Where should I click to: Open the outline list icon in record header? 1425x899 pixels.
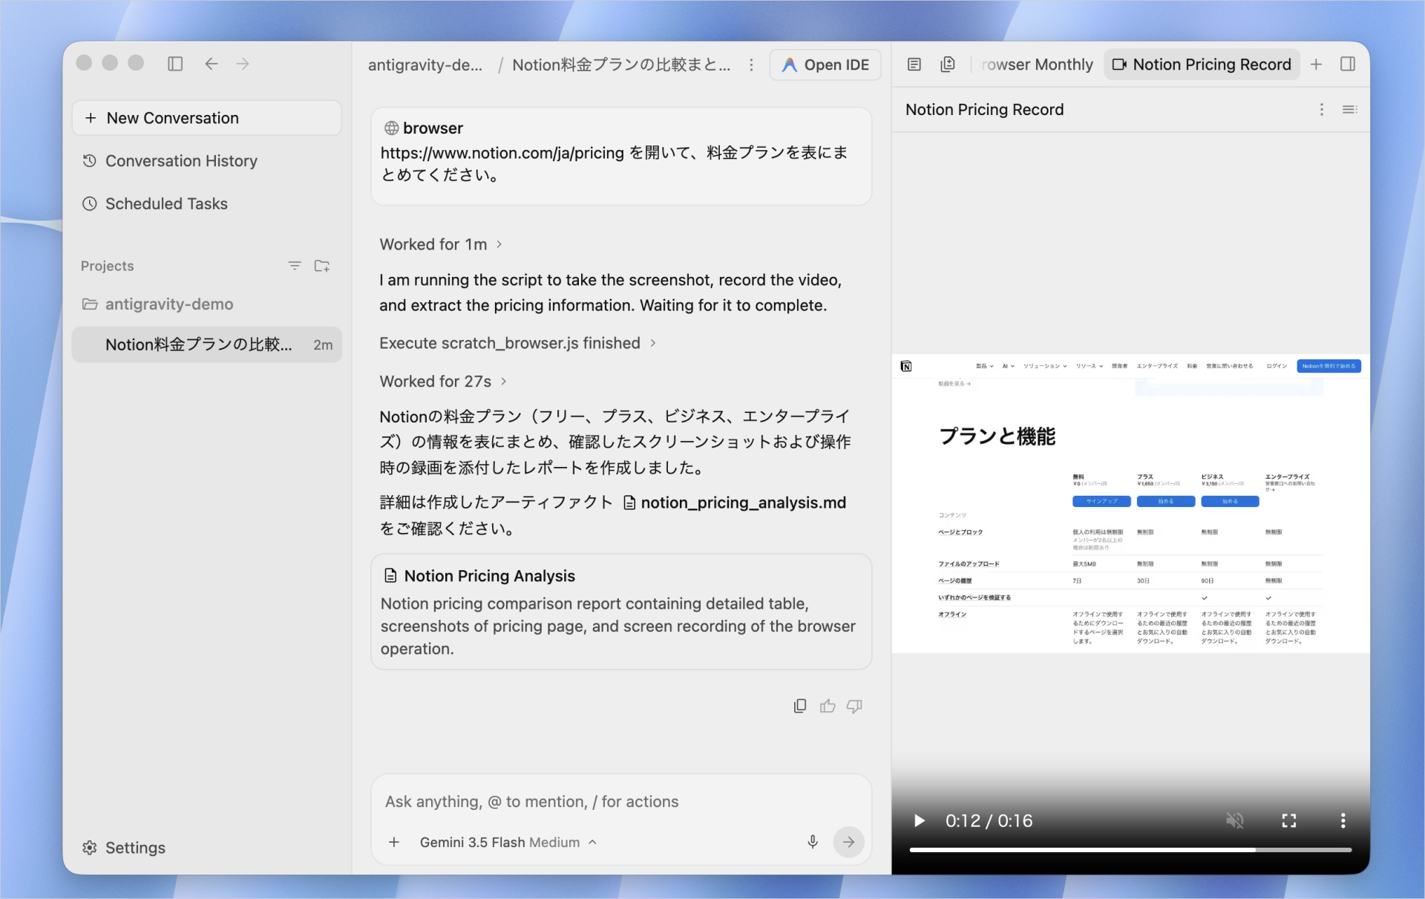point(1349,110)
